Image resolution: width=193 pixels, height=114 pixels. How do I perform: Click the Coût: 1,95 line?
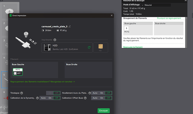coord(128,11)
